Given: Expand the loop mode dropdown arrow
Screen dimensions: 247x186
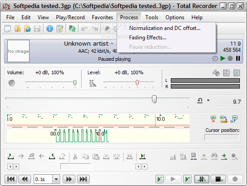Looking at the screenshot, I should coord(208,101).
